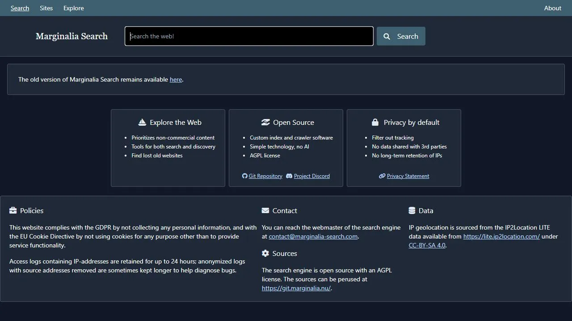Click the envelope icon next to Contact
Image resolution: width=572 pixels, height=321 pixels.
(265, 210)
